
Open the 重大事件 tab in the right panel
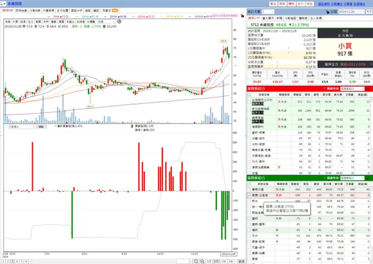(x=268, y=18)
